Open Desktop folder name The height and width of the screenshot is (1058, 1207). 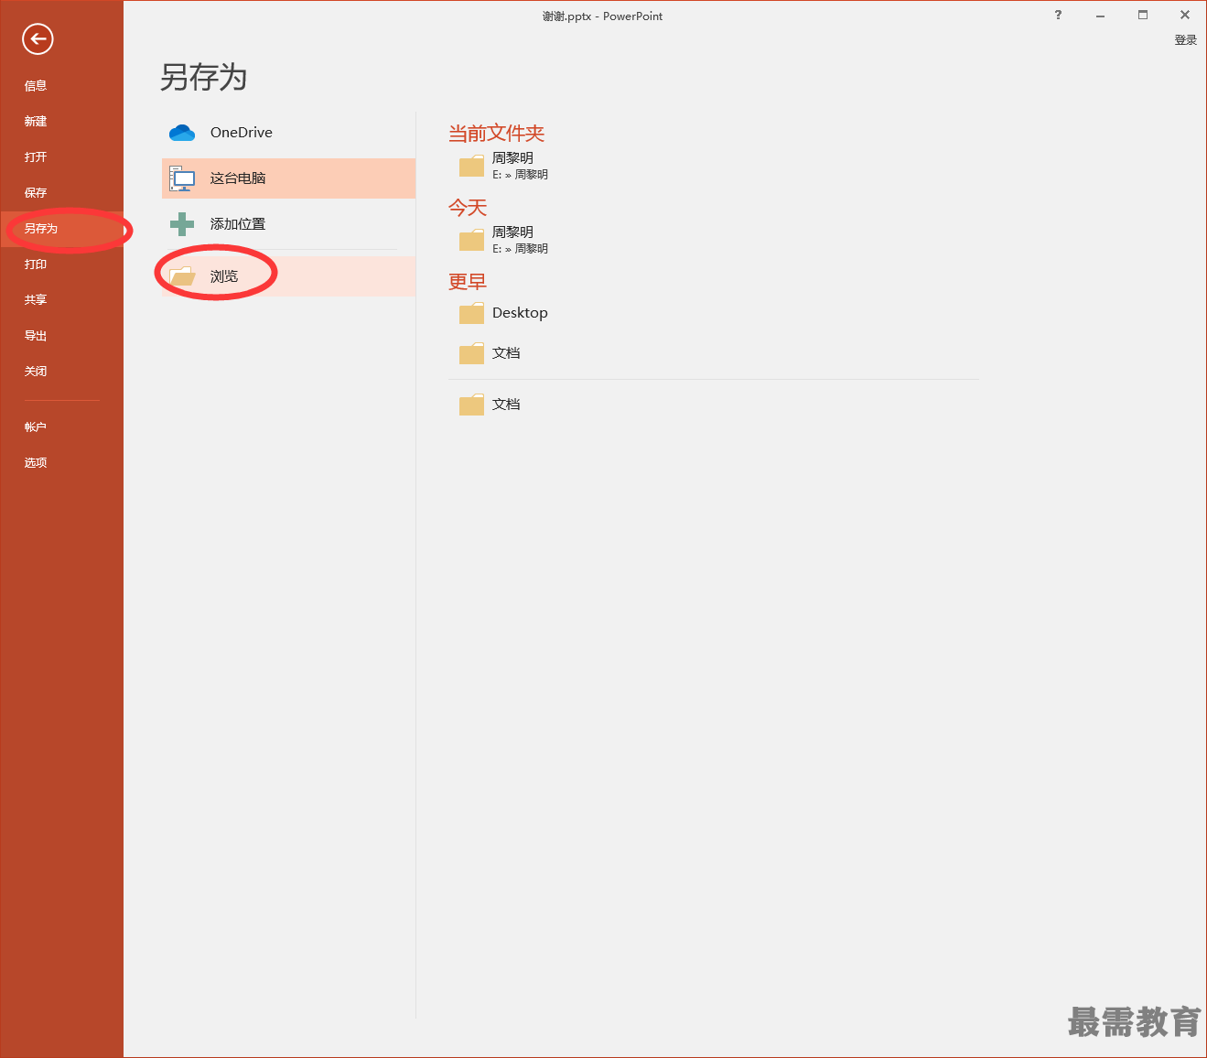tap(520, 313)
